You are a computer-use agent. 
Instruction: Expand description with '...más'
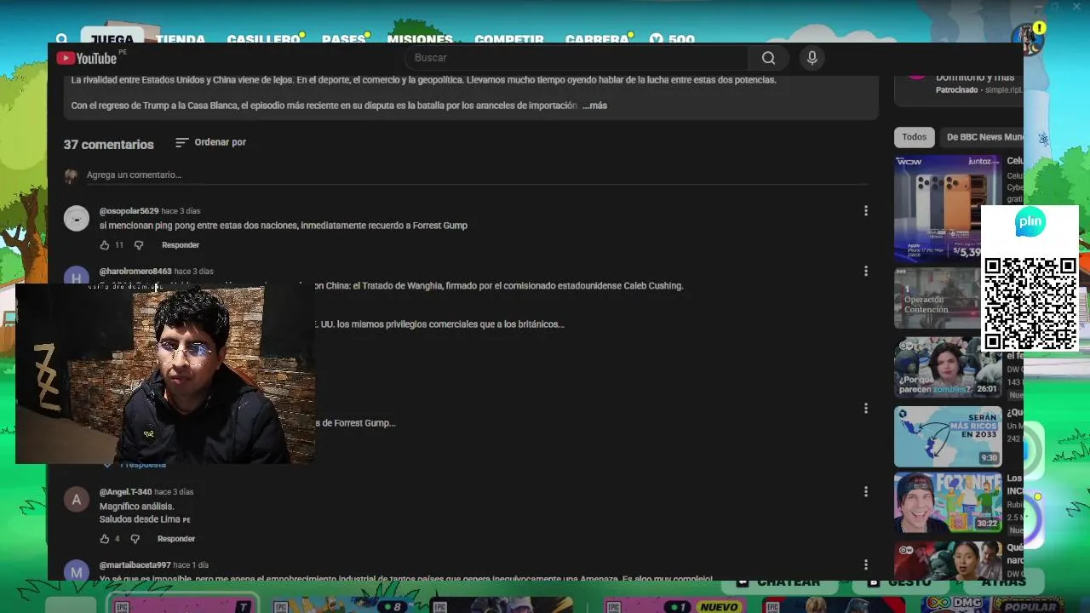[594, 106]
